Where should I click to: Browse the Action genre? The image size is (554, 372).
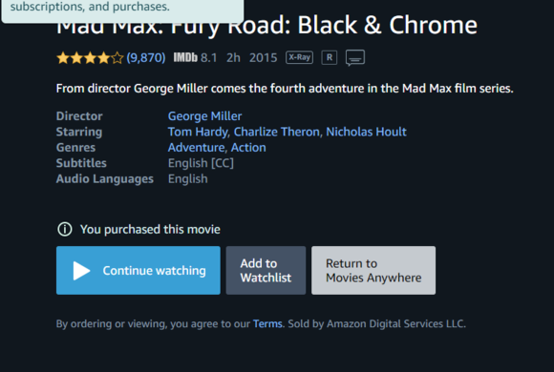pyautogui.click(x=248, y=148)
